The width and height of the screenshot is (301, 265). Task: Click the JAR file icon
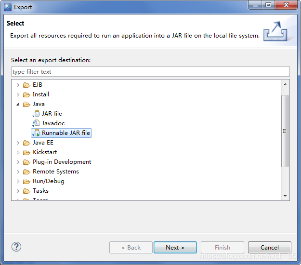coord(36,114)
